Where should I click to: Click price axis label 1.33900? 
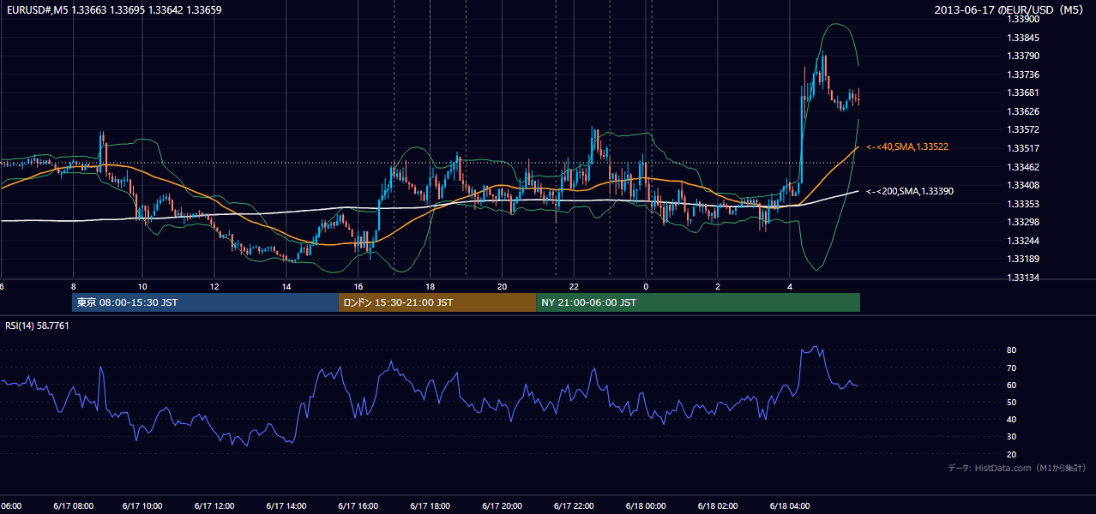pos(1021,19)
